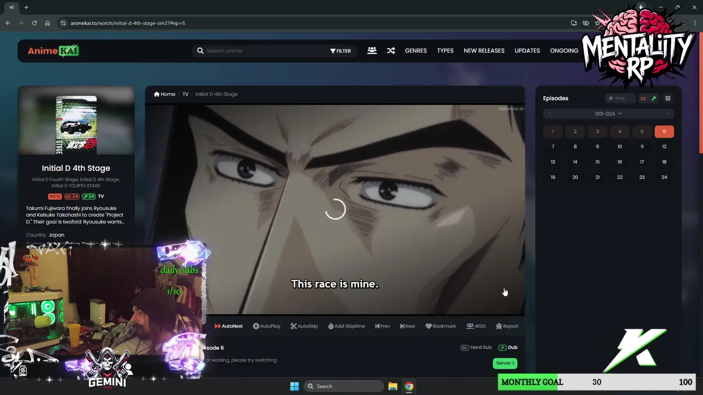This screenshot has height=395, width=703.
Task: Click the browser back arrow
Action: tap(8, 23)
